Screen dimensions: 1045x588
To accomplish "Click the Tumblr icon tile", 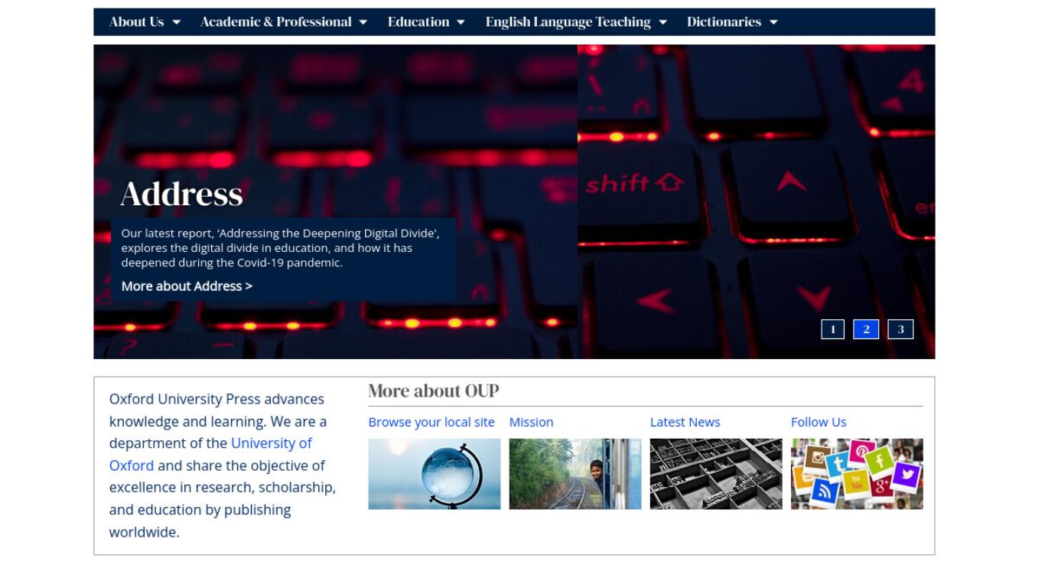I will [x=838, y=465].
